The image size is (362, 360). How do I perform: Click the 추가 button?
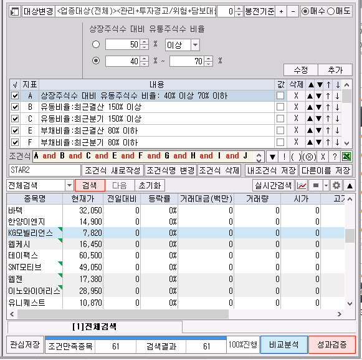(x=335, y=70)
